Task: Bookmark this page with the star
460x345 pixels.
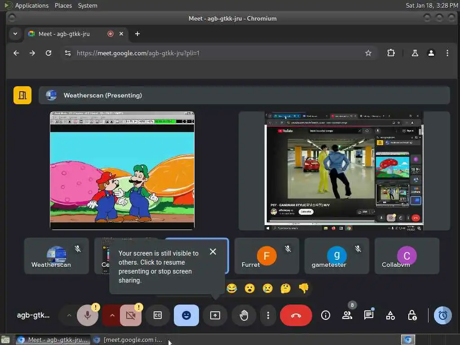Action: [x=368, y=53]
